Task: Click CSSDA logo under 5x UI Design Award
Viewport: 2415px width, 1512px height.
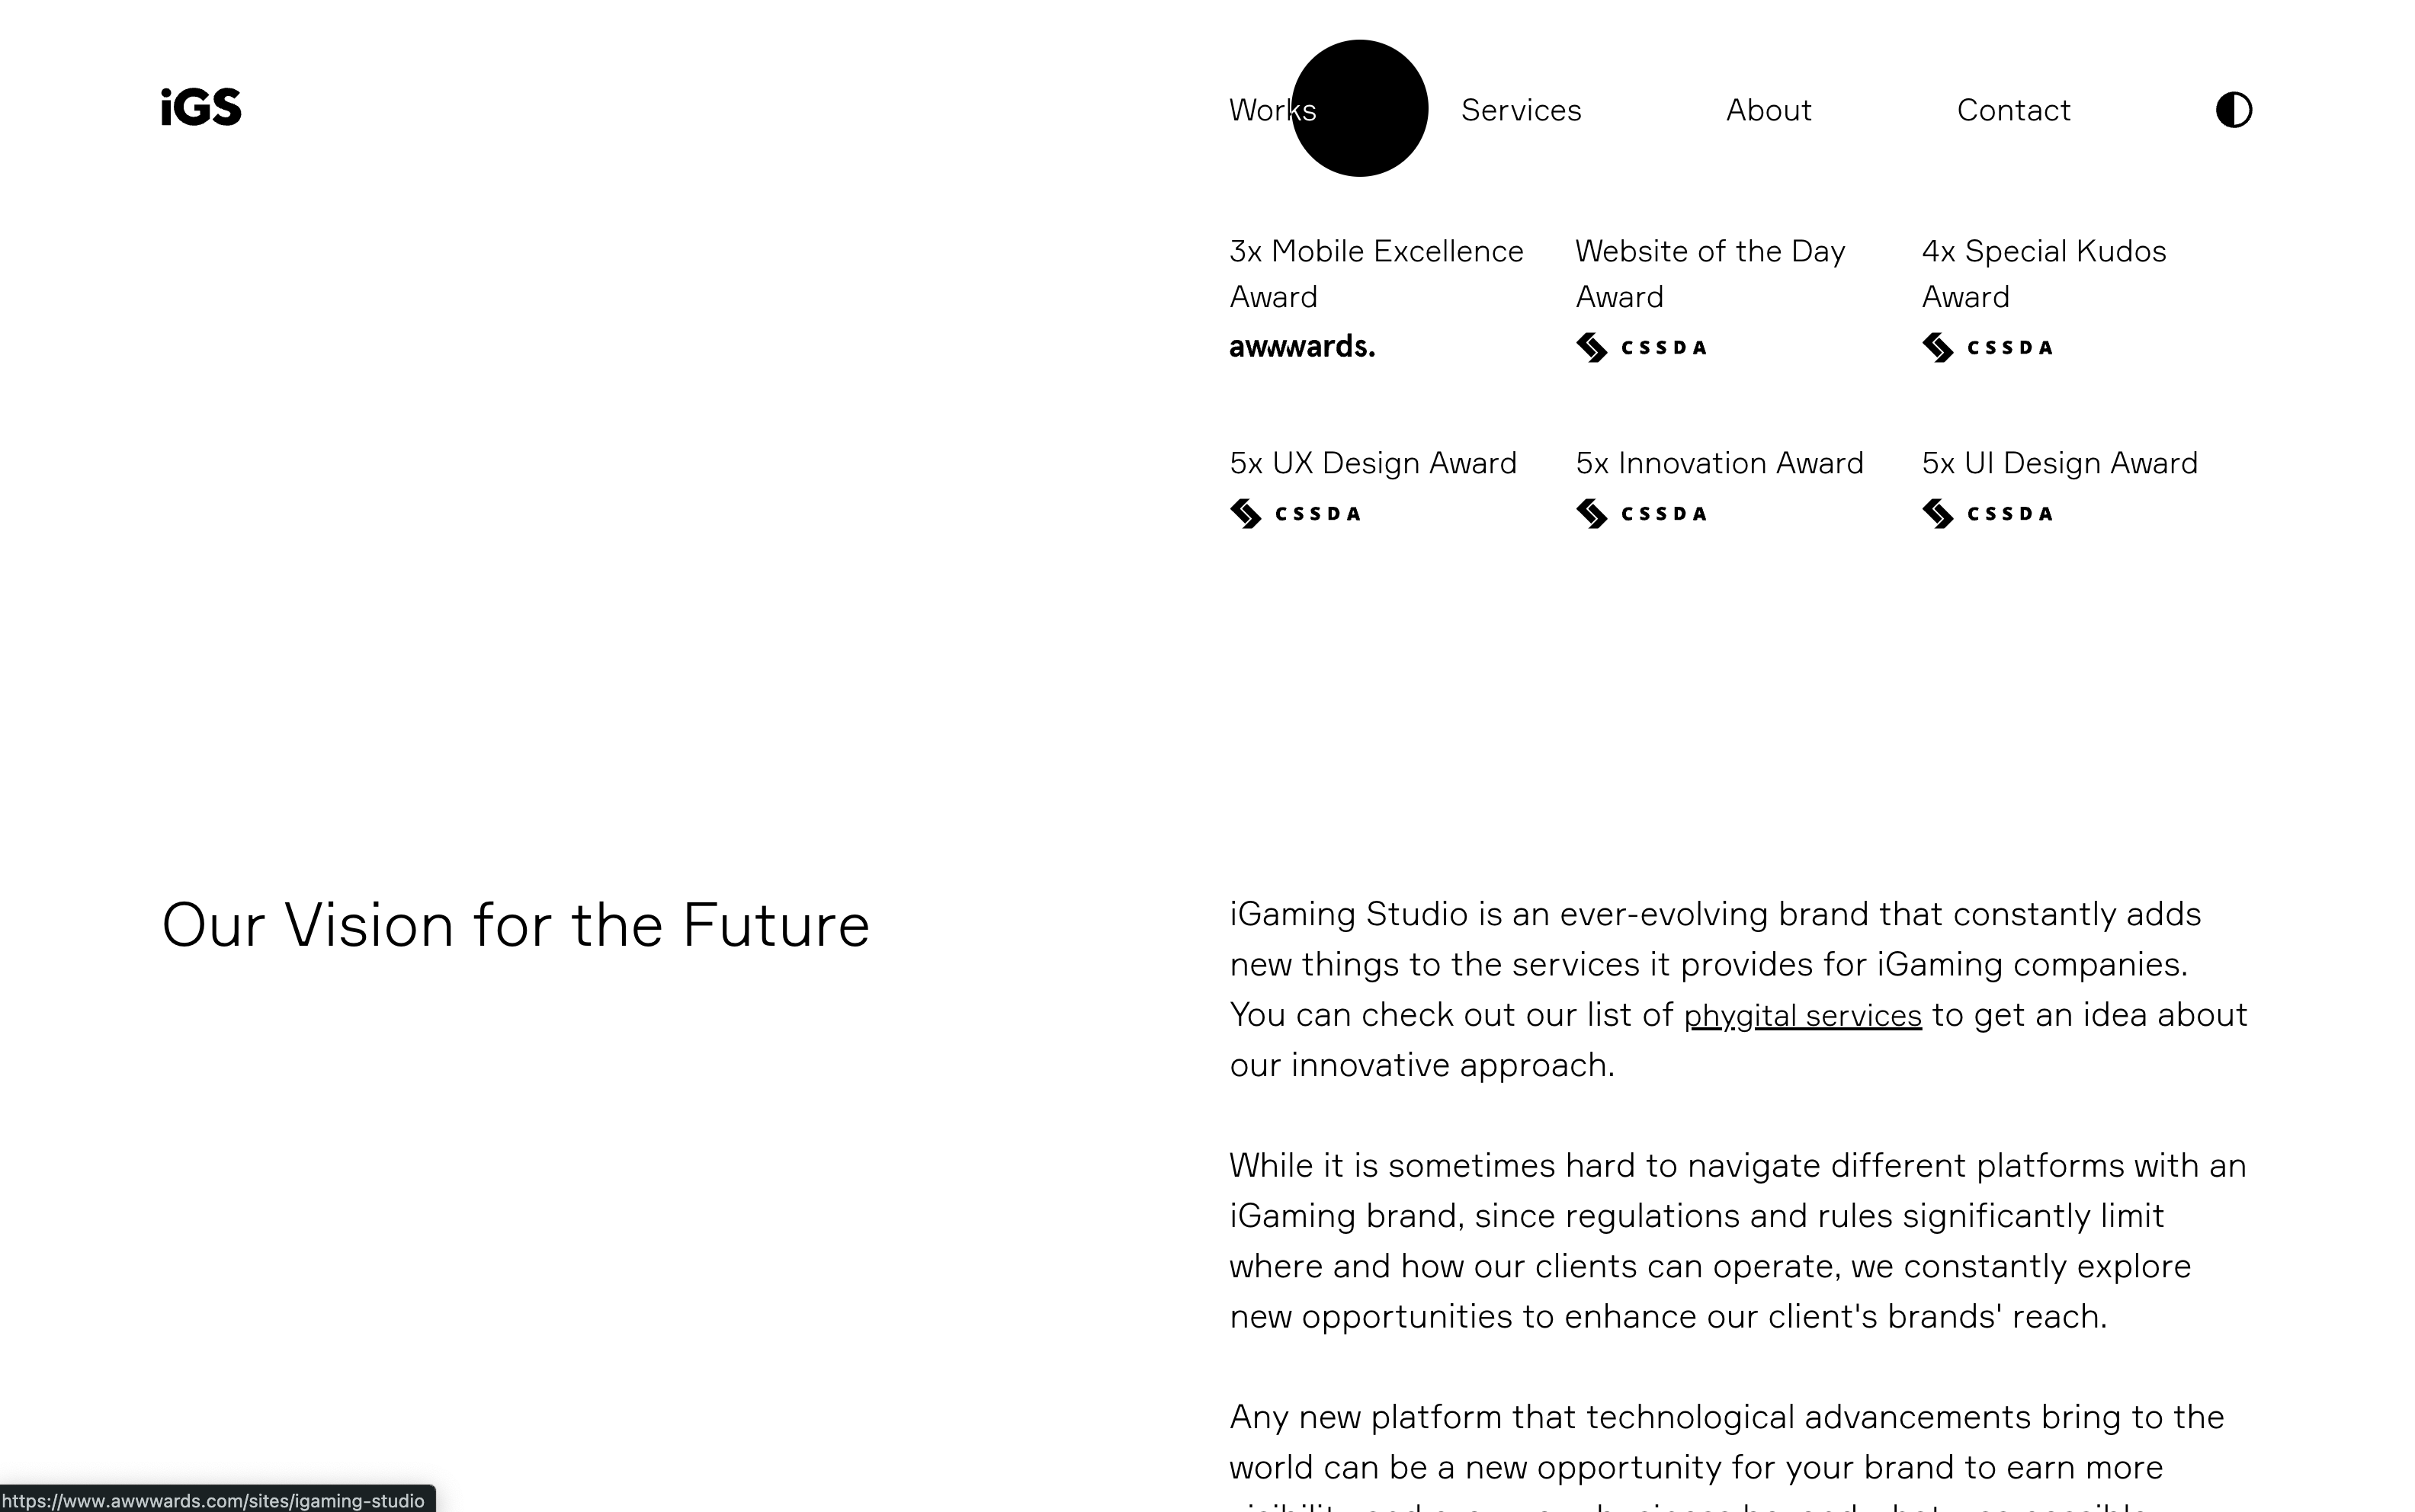Action: pos(1987,514)
